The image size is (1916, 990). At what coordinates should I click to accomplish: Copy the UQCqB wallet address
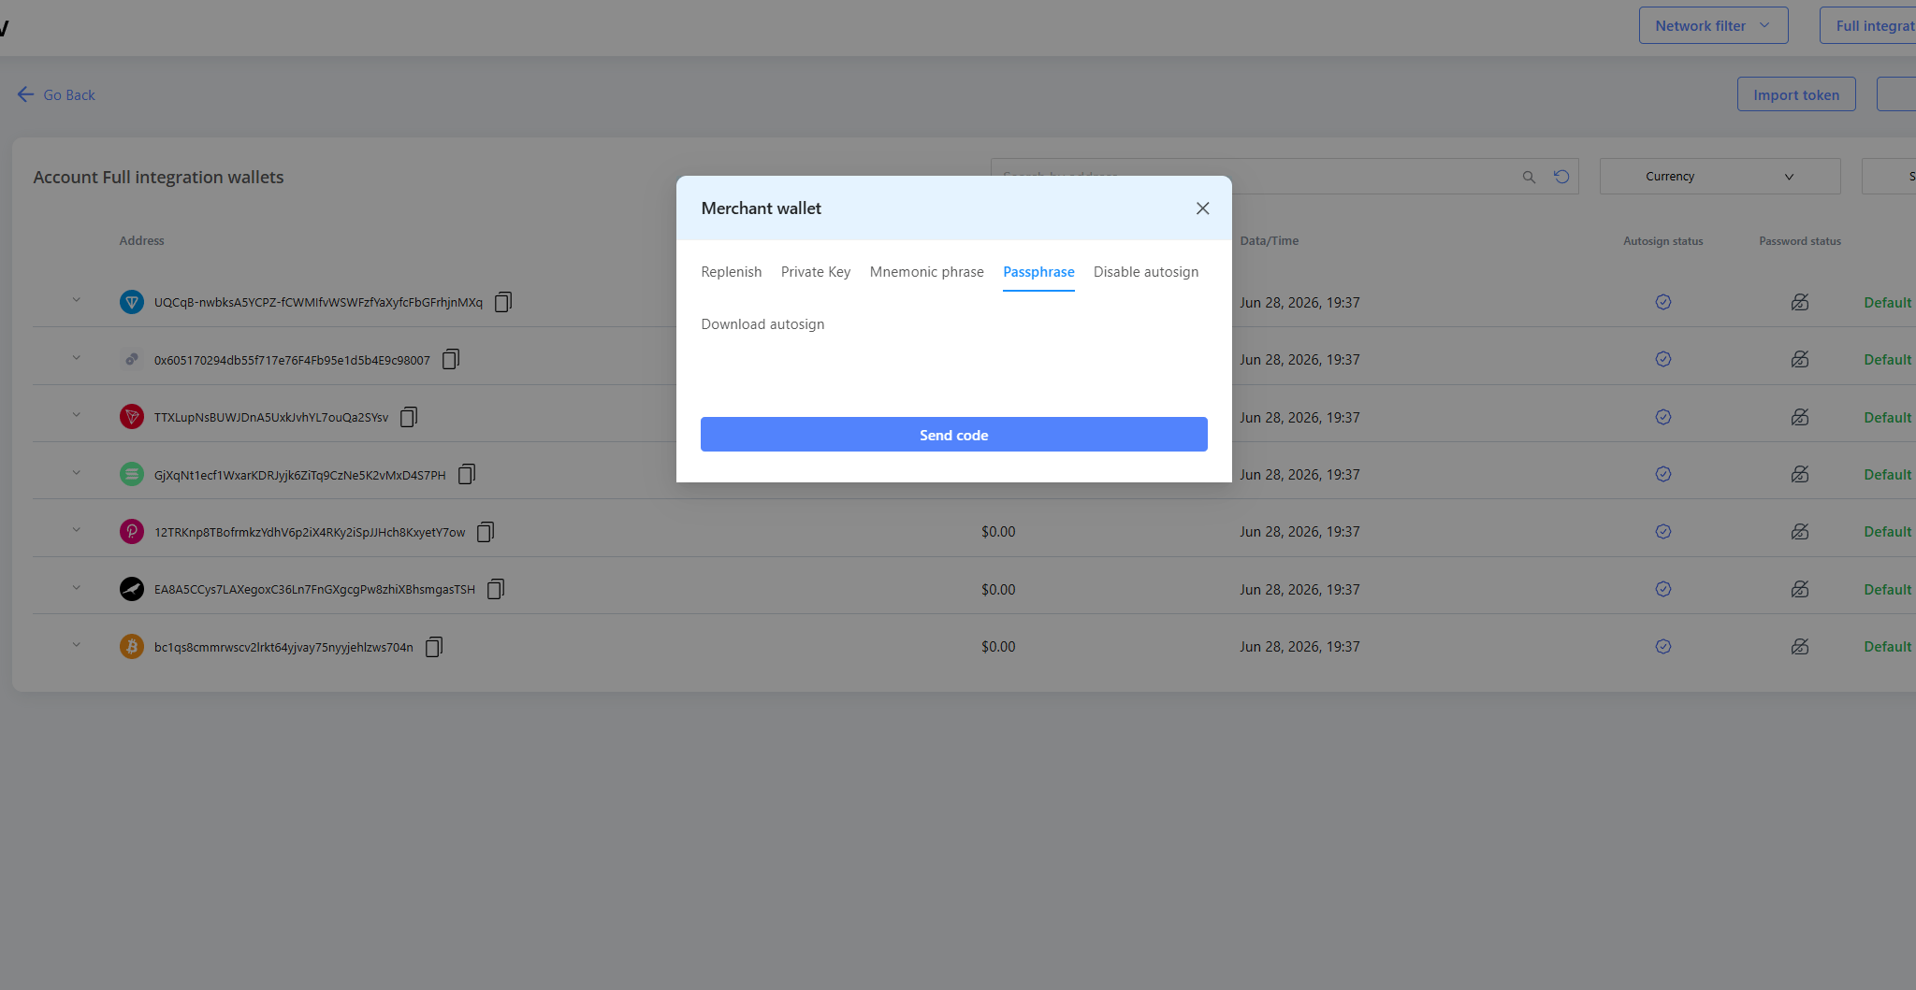point(503,302)
